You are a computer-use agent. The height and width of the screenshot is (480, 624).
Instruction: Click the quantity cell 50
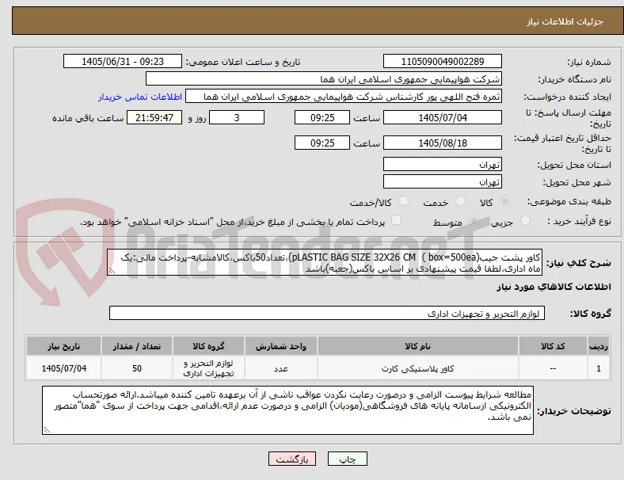pos(137,368)
